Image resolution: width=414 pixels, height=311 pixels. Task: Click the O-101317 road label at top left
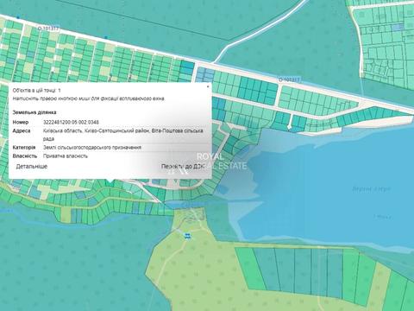click(48, 29)
